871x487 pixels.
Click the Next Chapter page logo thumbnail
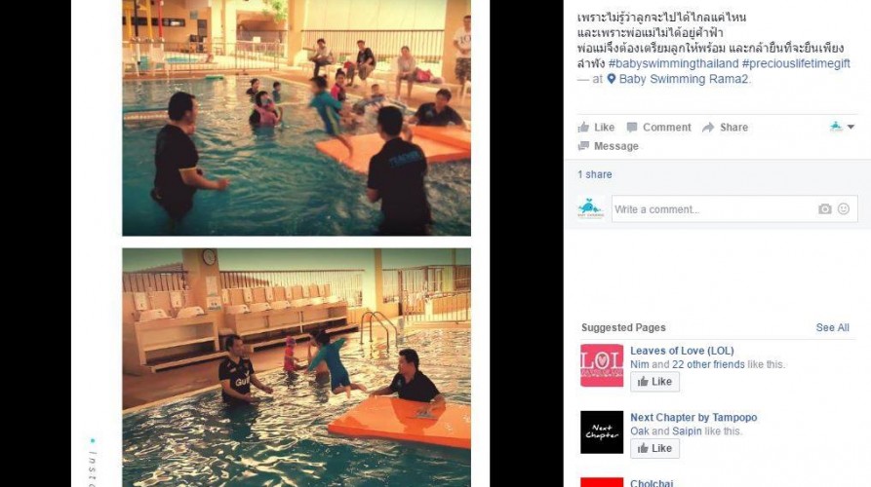[x=602, y=432]
